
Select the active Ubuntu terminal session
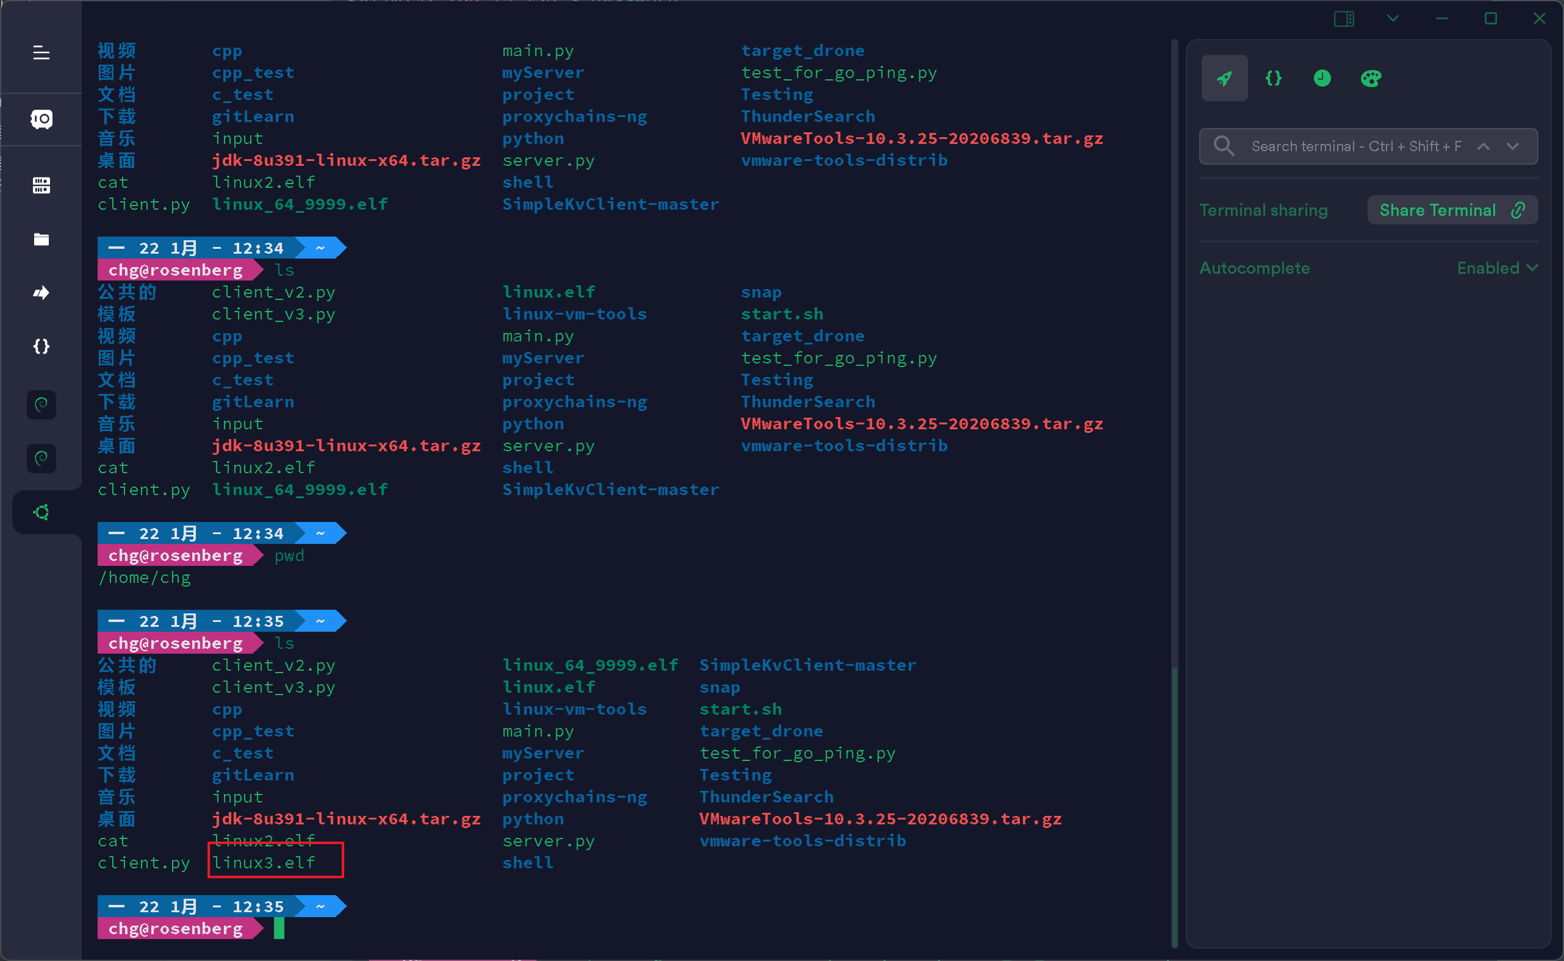(x=41, y=512)
